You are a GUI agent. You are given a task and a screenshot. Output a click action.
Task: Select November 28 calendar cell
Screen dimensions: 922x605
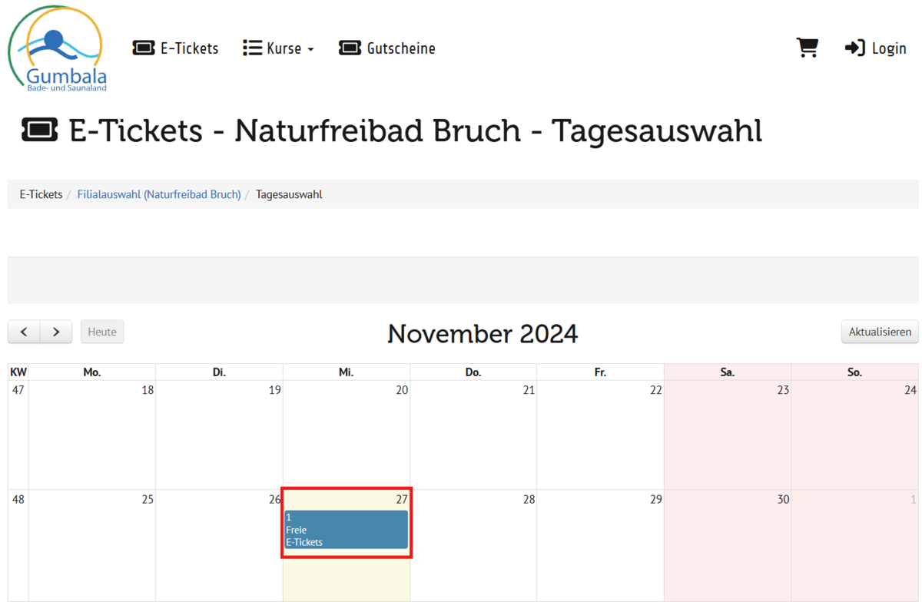point(473,545)
